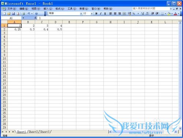This screenshot has height=138, width=183.
Task: Merge and center the selected cells
Action: (x=124, y=14)
